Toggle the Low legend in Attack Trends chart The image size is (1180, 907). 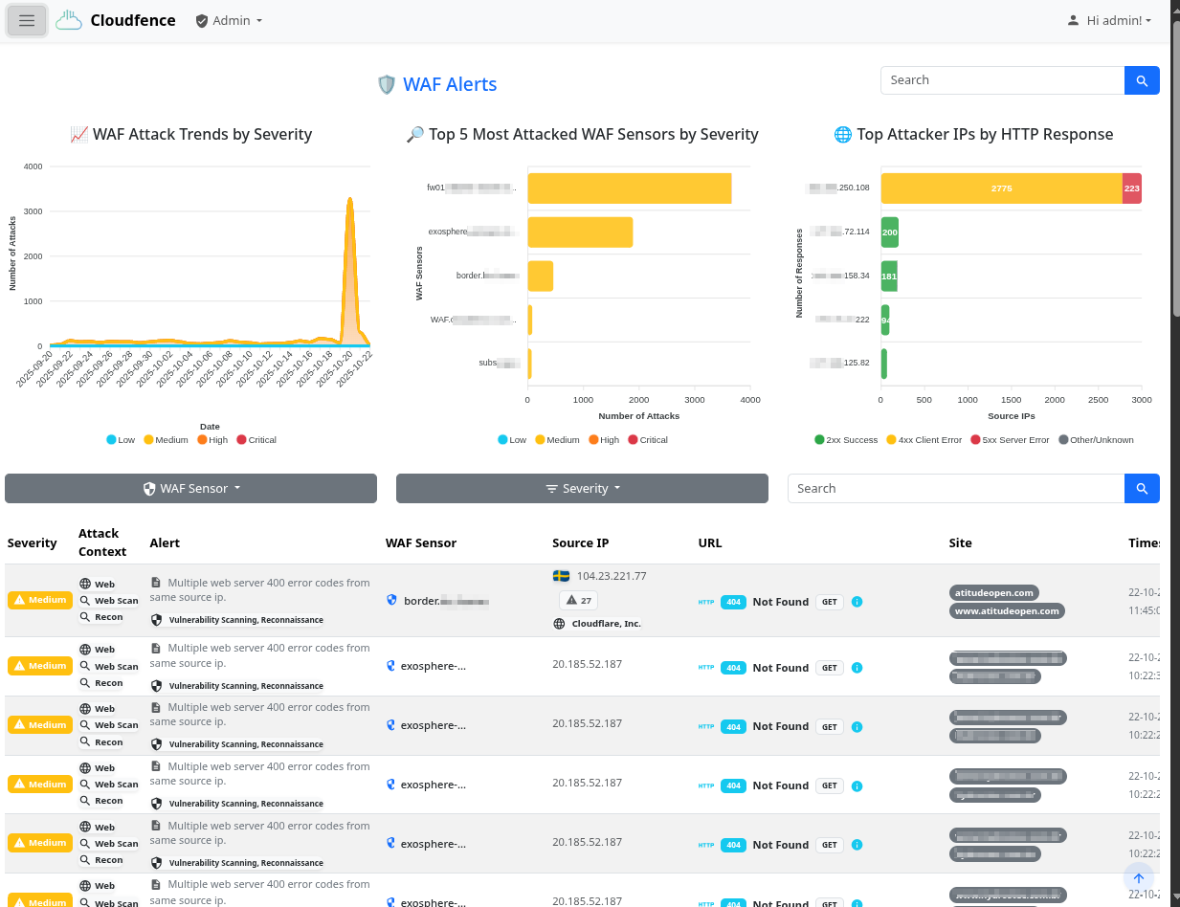[121, 440]
